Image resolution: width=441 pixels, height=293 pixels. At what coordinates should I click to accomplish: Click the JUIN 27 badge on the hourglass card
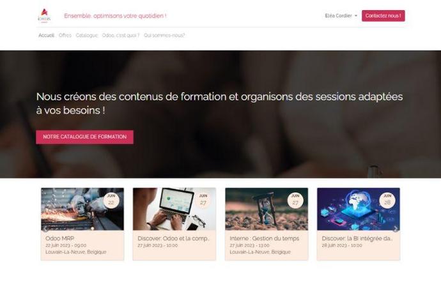tap(295, 200)
